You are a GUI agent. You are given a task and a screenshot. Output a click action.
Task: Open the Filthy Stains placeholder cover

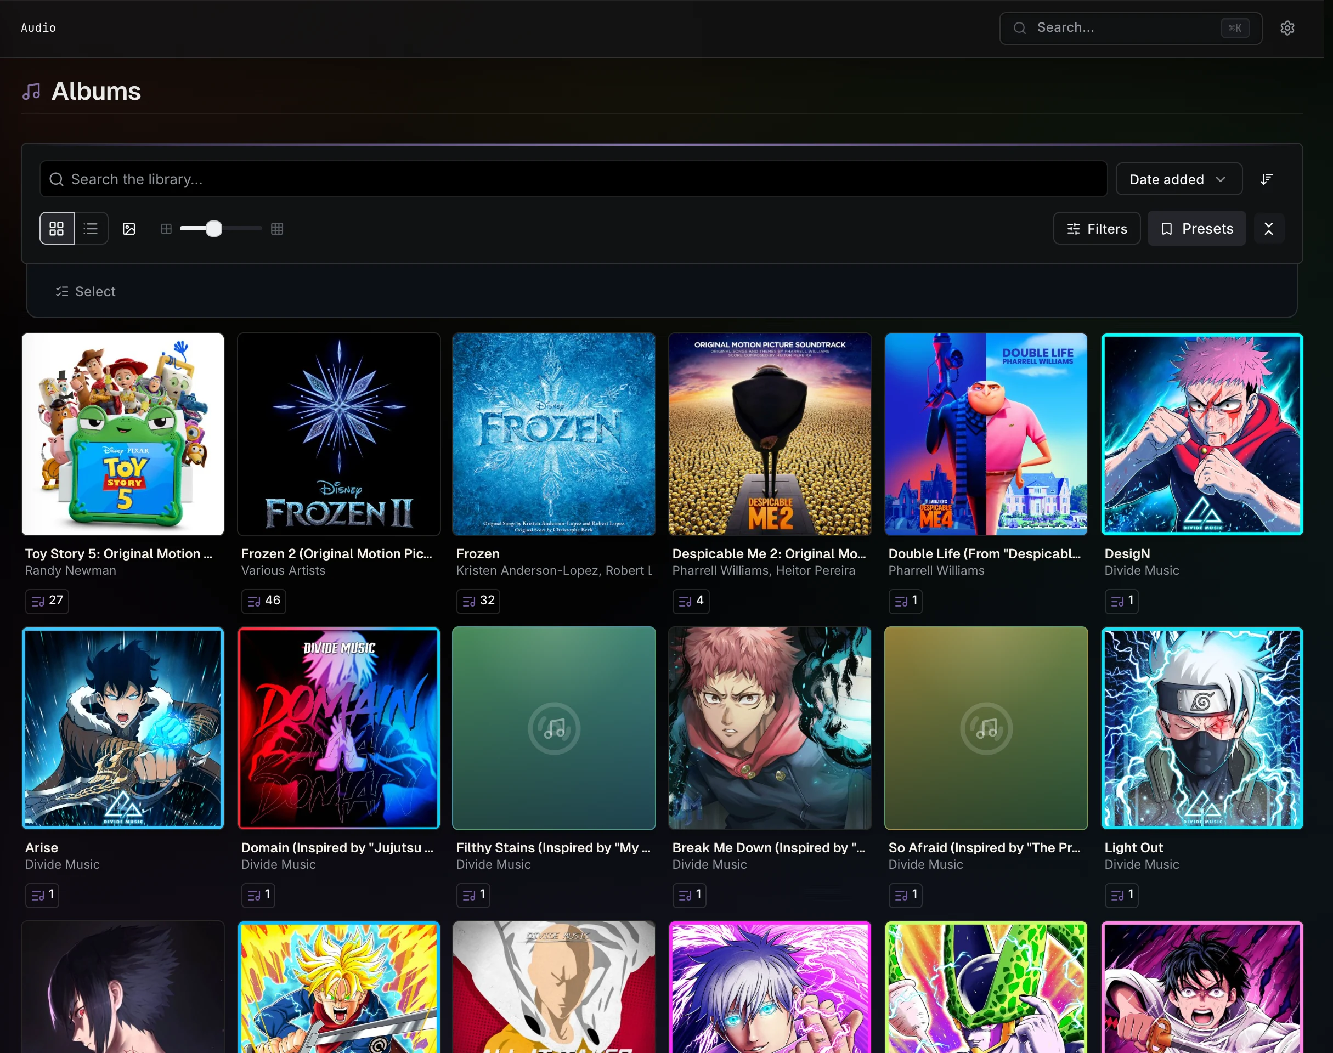[x=553, y=728]
